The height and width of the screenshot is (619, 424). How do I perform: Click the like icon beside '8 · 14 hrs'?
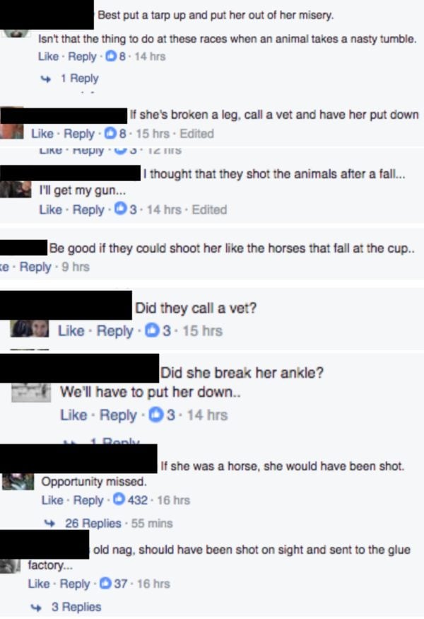tap(112, 57)
